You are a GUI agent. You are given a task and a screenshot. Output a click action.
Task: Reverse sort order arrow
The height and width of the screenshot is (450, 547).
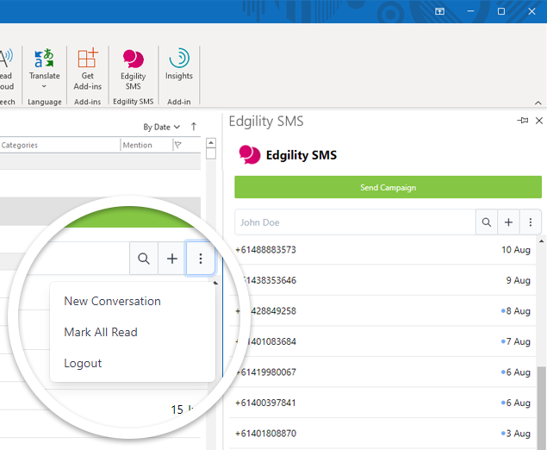click(194, 127)
